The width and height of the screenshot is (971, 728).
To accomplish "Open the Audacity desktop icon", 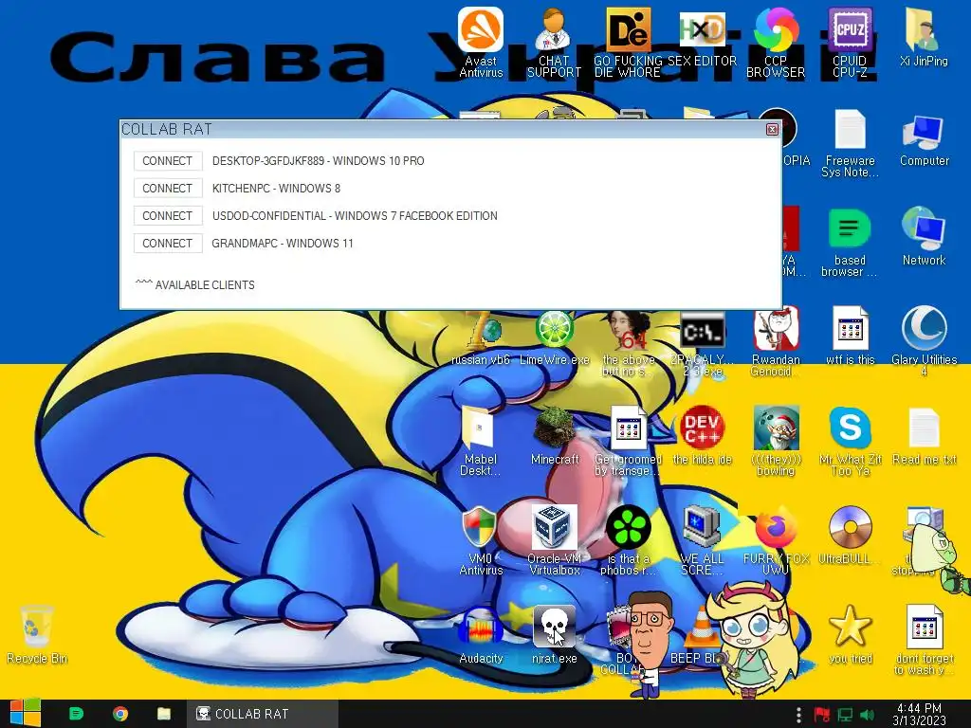I will pyautogui.click(x=481, y=636).
